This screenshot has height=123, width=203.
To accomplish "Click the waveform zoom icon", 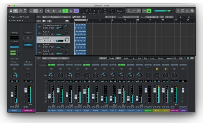I will click(162, 17).
